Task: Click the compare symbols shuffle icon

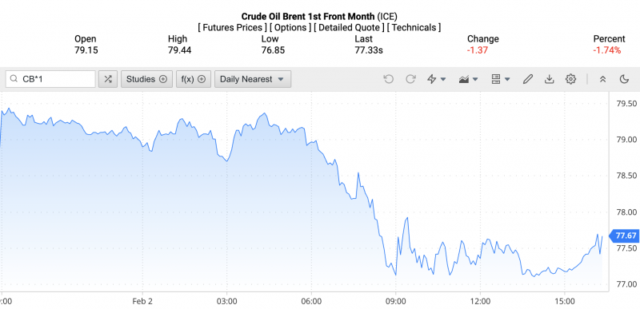Action: pyautogui.click(x=108, y=79)
